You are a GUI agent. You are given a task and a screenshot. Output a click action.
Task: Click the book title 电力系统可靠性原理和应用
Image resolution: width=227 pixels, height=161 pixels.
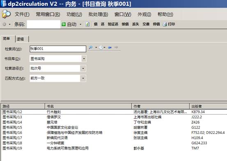pos(68,148)
